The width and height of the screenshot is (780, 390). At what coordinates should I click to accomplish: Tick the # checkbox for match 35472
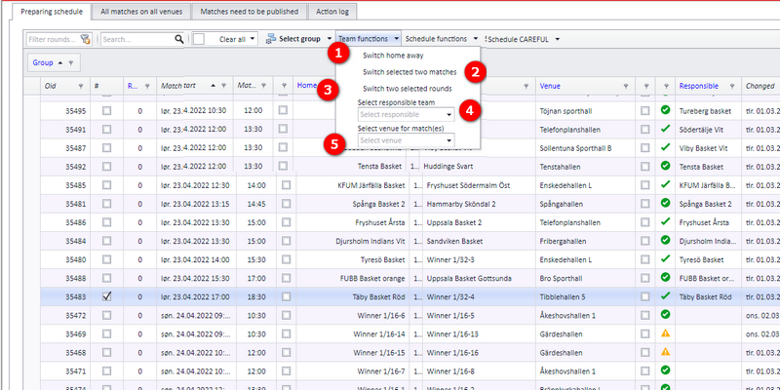(x=106, y=315)
